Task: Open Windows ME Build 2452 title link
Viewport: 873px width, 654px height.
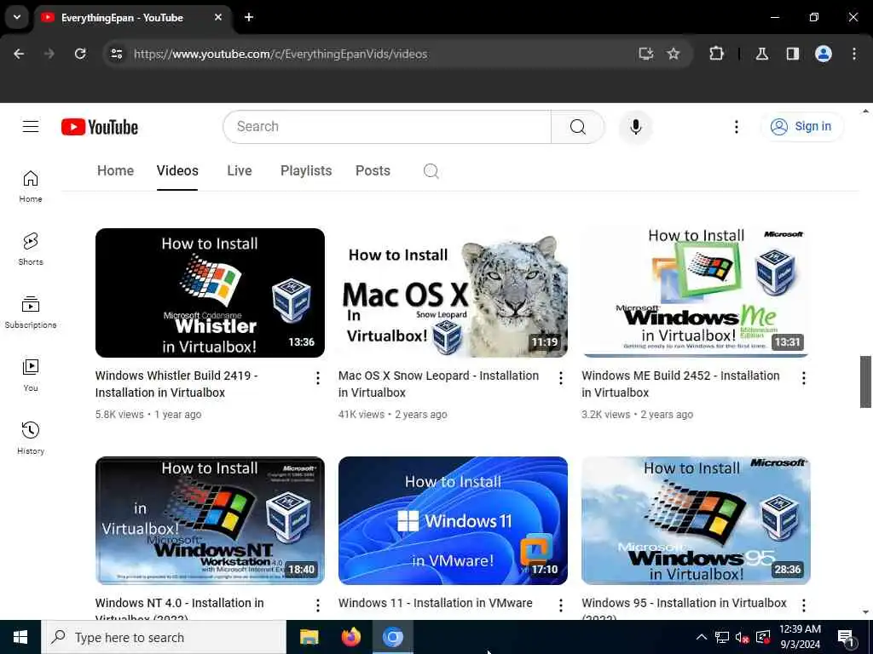Action: (680, 384)
